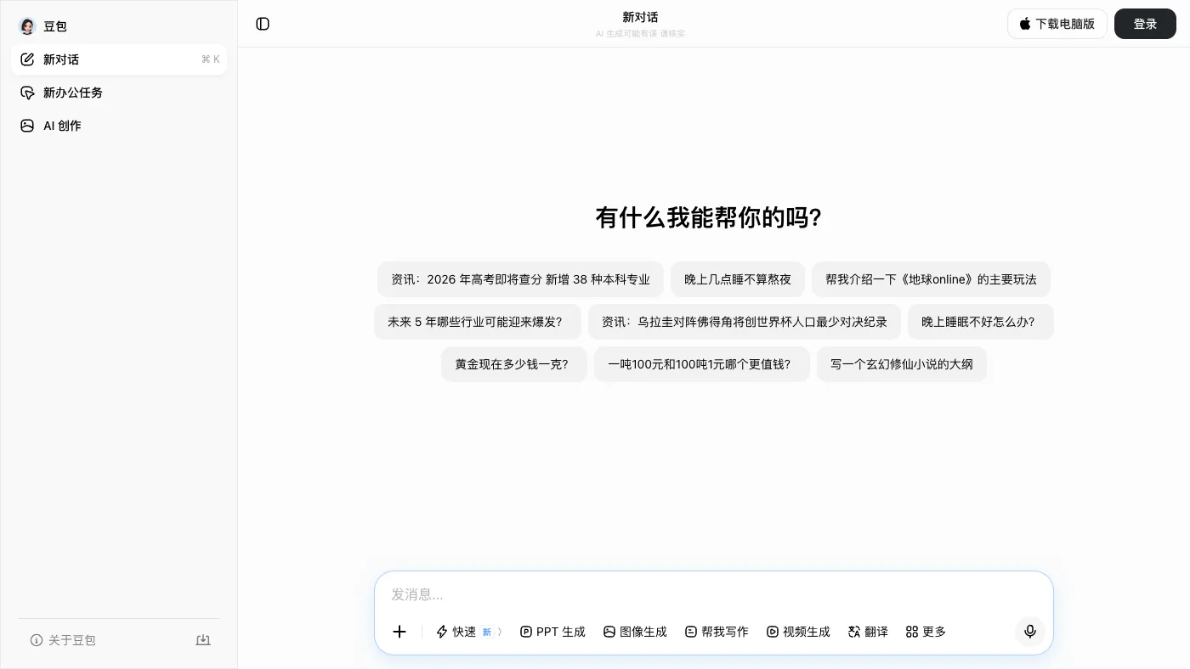The image size is (1190, 669).
Task: Click the 登录 button
Action: tap(1145, 24)
